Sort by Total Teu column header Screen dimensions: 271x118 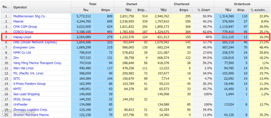[82, 10]
